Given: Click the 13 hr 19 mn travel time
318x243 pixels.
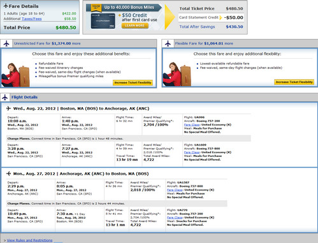Looking at the screenshot, I should [x=127, y=159].
